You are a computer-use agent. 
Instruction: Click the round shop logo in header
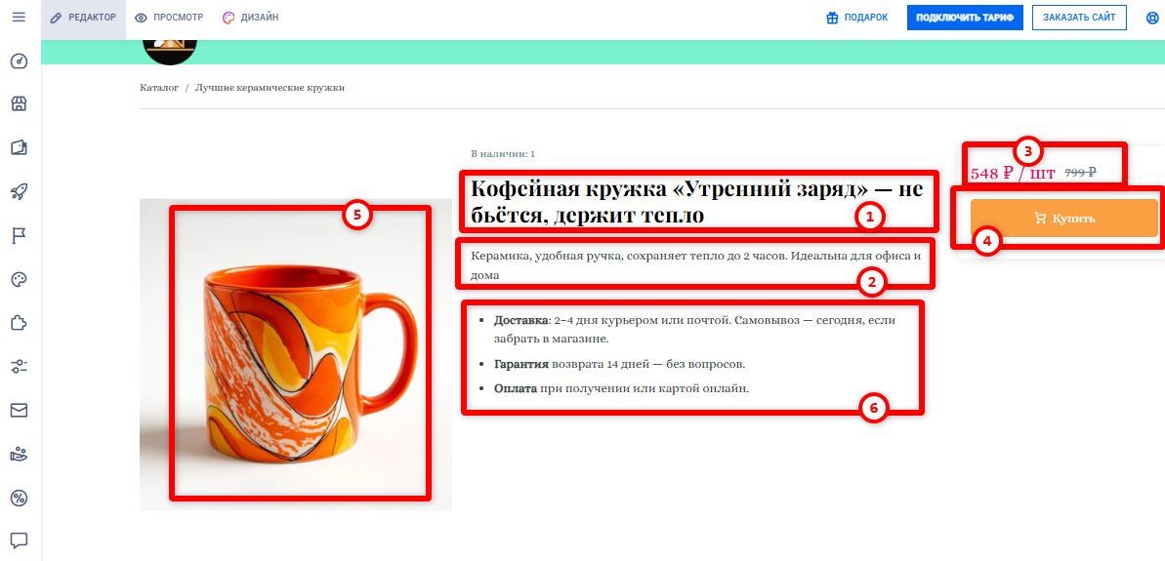[169, 51]
